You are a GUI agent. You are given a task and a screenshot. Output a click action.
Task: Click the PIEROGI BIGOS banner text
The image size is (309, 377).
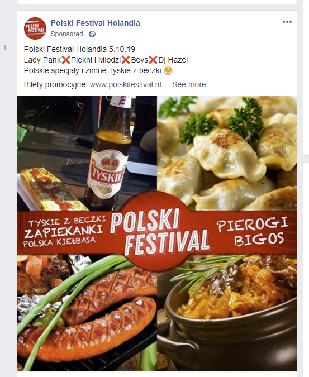coord(253,231)
